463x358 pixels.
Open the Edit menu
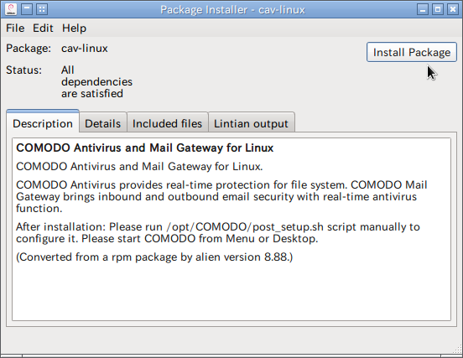click(x=43, y=29)
